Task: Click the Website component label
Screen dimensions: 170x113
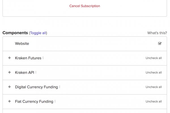Action: coord(22,44)
